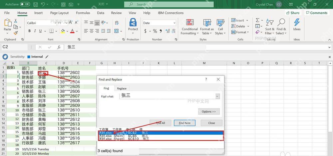Click the Increase Indent icon

[x=109, y=31]
